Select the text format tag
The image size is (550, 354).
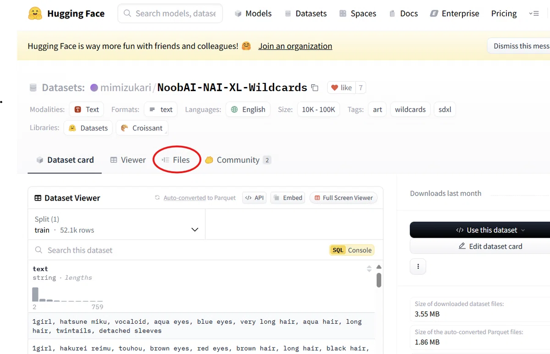coord(161,109)
